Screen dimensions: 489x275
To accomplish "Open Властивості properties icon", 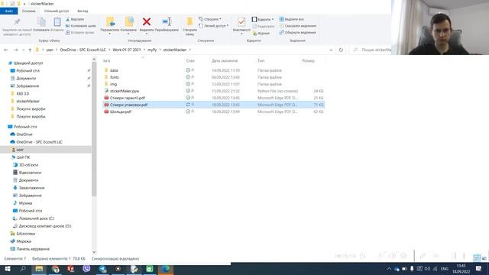I will 241,22.
